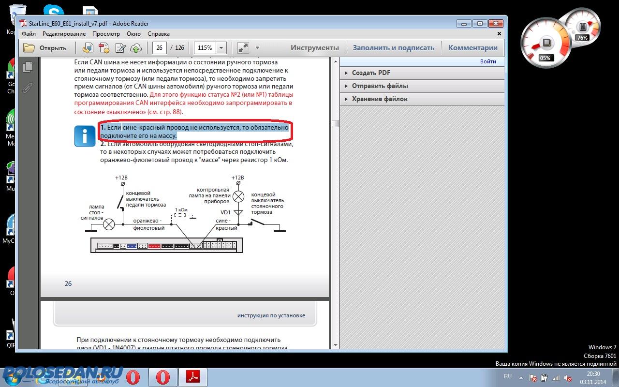This screenshot has width=619, height=387.
Task: Click the Войти sign-in link
Action: click(488, 61)
